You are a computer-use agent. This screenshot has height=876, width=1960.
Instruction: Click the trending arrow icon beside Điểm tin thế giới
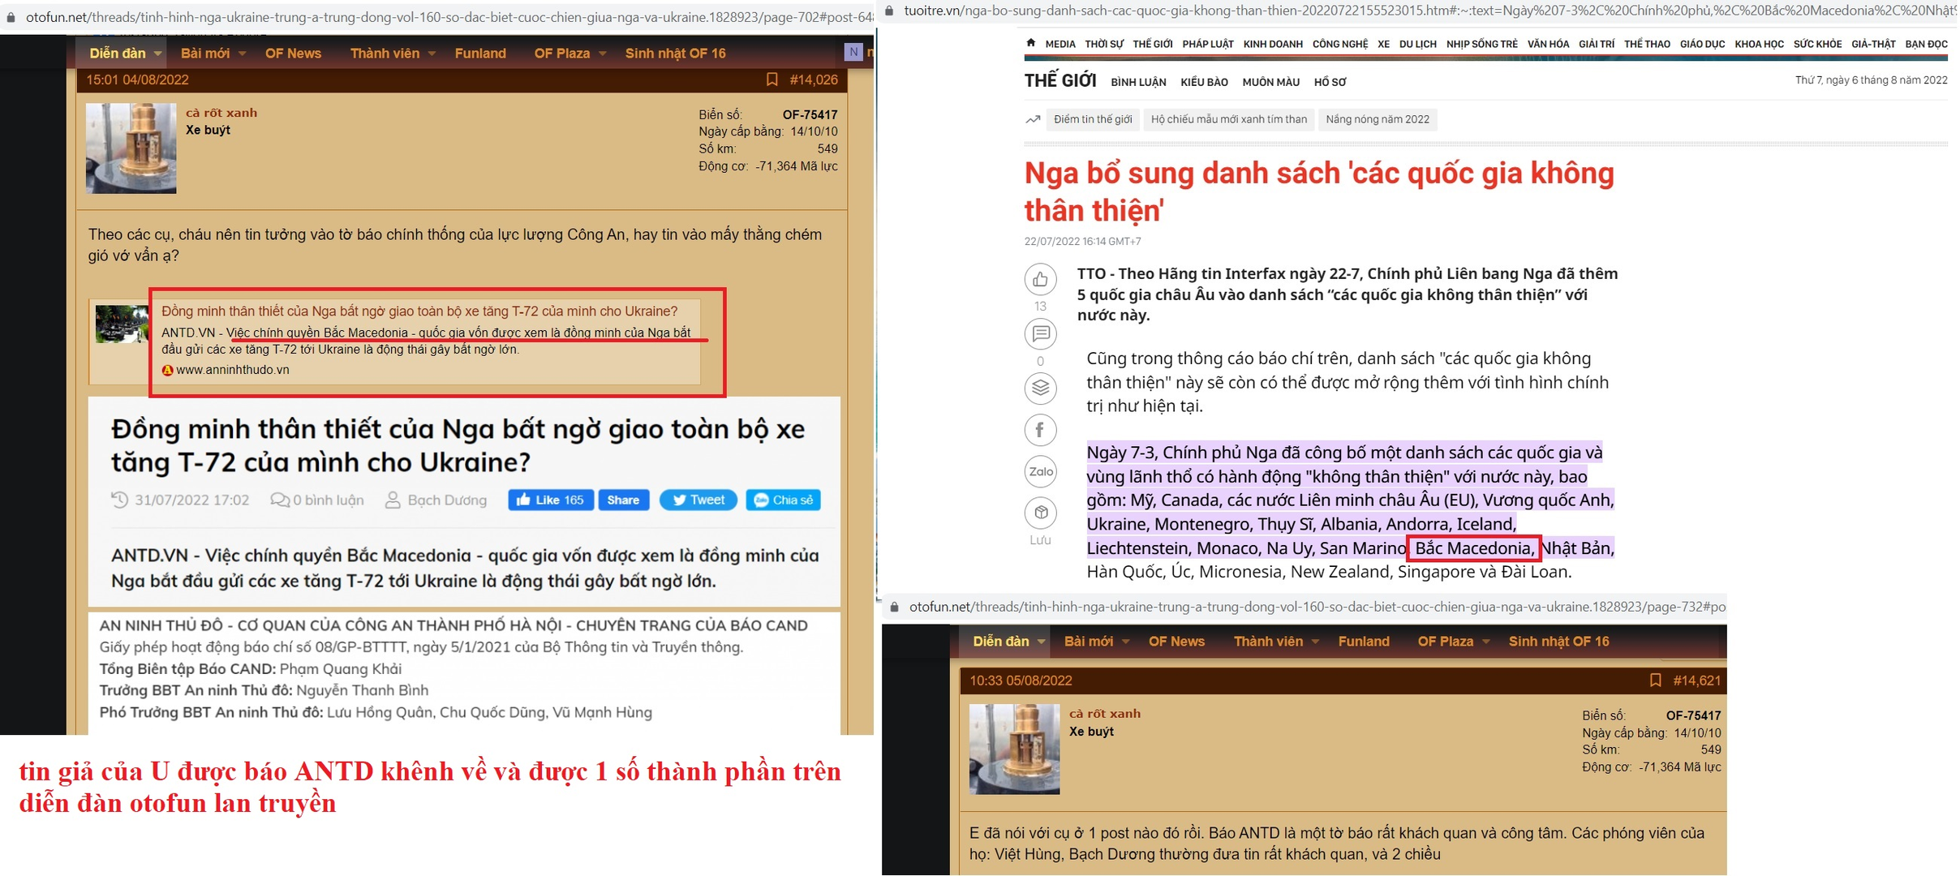[1033, 119]
